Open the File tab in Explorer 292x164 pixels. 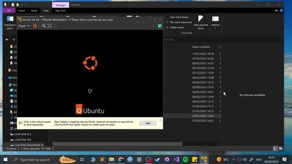point(9,10)
